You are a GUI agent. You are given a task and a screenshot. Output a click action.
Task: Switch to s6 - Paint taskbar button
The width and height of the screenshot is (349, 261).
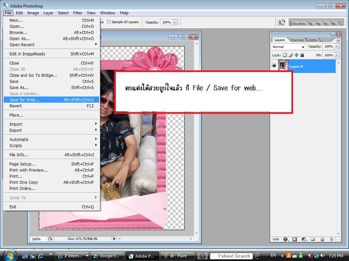coord(177,256)
